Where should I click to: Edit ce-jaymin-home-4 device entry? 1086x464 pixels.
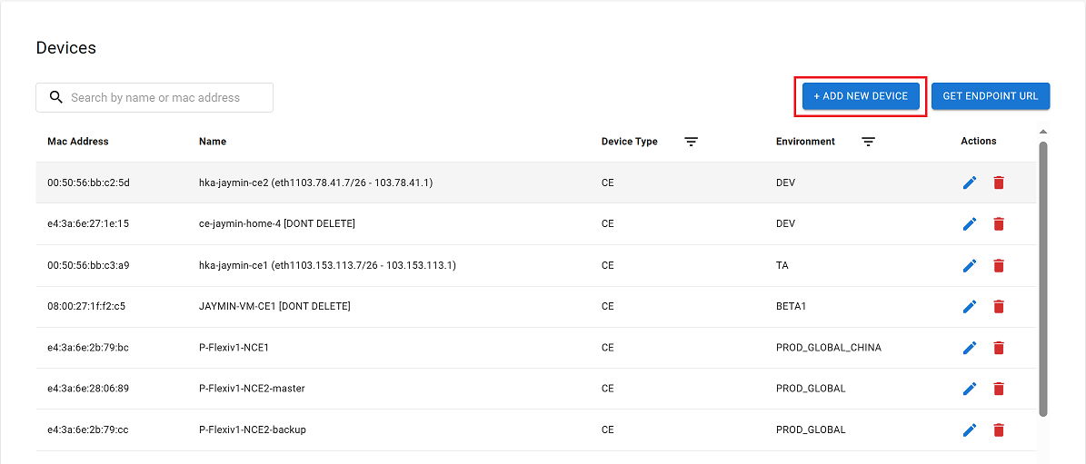pyautogui.click(x=970, y=224)
